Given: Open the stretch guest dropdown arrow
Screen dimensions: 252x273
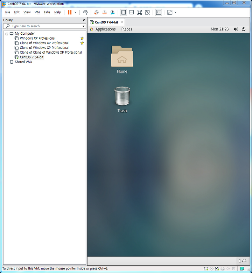Looking at the screenshot, I should (x=175, y=12).
